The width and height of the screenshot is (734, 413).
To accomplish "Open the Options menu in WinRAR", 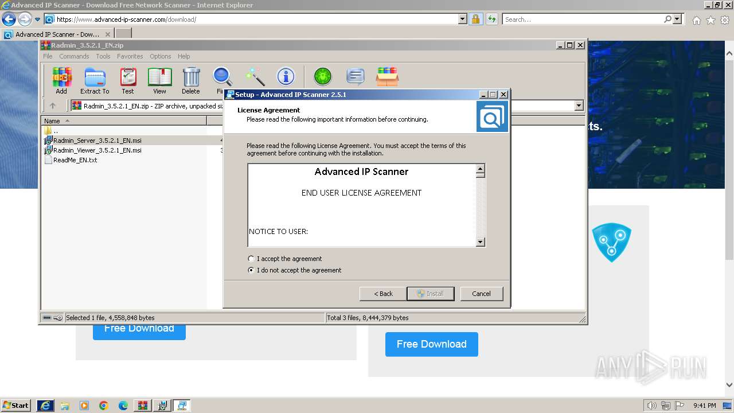I will point(161,56).
